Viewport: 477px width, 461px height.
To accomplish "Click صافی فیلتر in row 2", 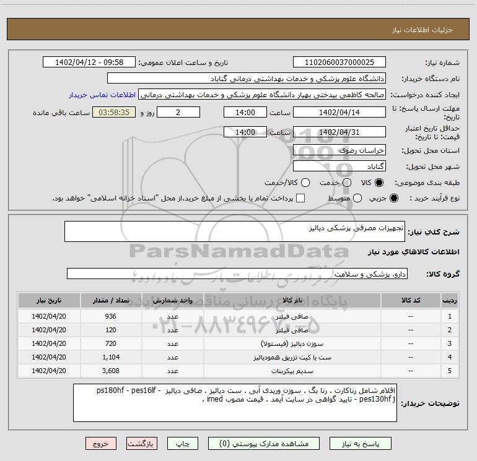I will click(x=292, y=330).
